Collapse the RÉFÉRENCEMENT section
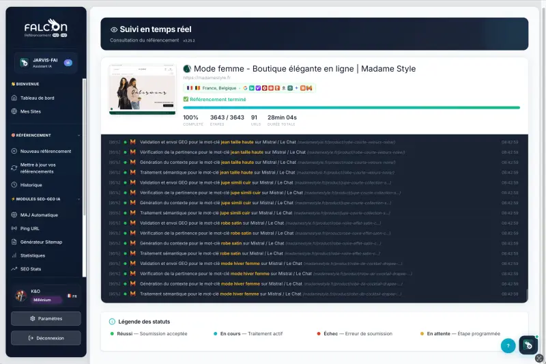Screen dimensions: 546x364 (78, 135)
